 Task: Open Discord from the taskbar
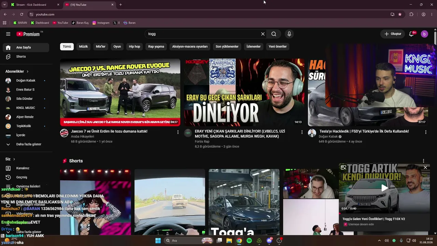coord(269,241)
